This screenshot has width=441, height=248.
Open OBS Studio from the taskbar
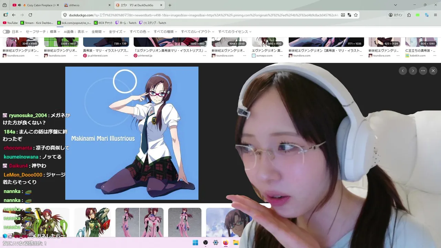[206, 242]
